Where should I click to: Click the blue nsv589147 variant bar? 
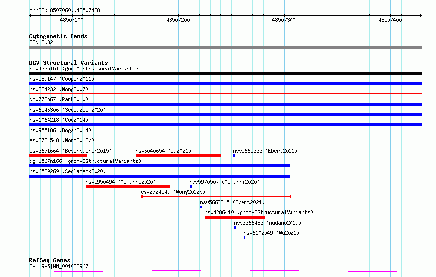click(x=225, y=84)
